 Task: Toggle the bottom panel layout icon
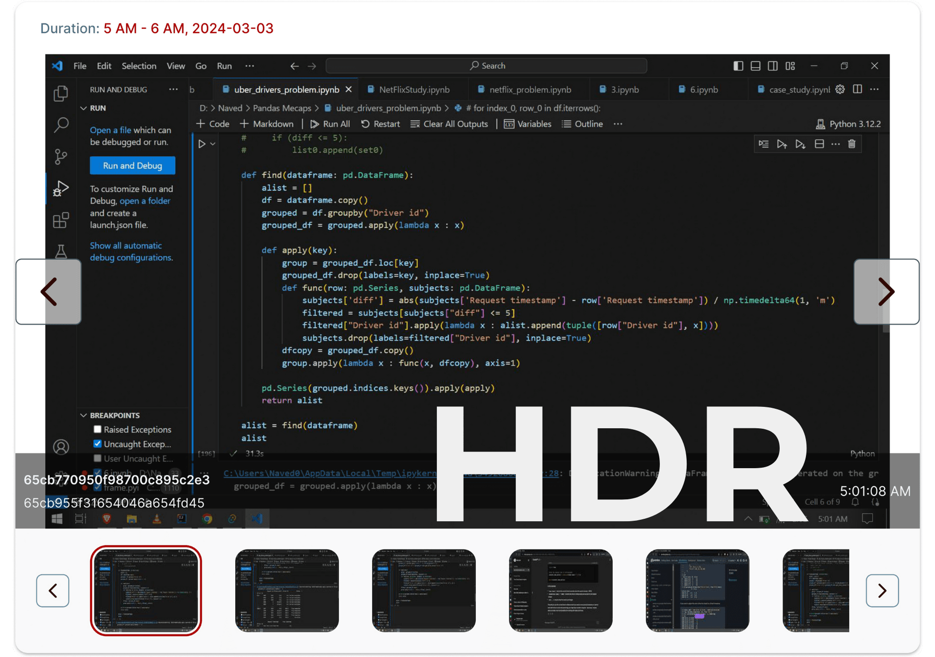point(755,66)
